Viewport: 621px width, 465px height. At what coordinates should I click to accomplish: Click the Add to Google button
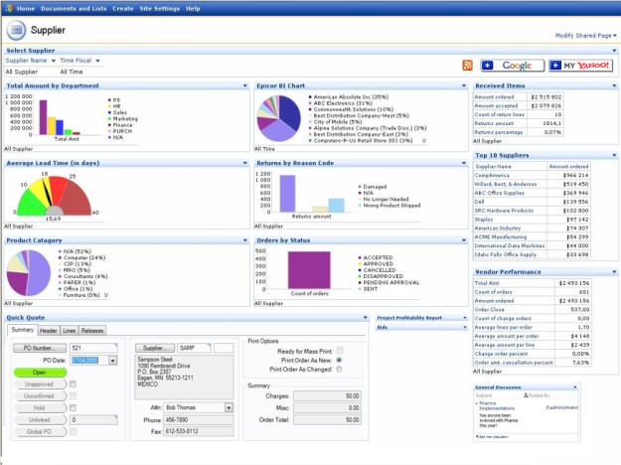(x=513, y=66)
